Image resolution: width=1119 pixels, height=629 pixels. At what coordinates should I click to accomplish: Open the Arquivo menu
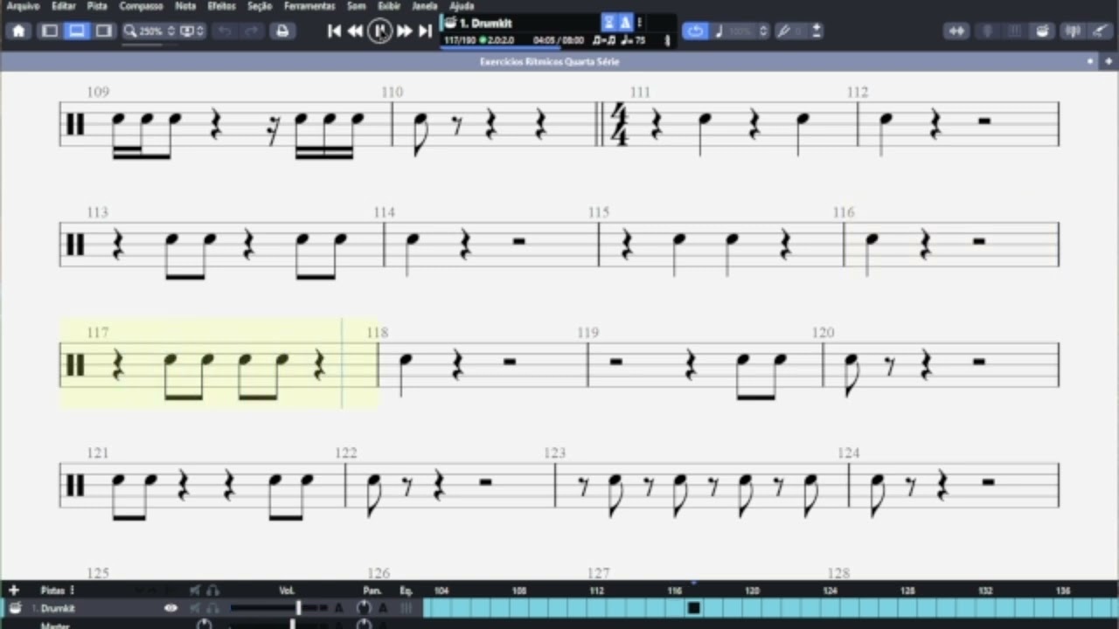coord(23,6)
